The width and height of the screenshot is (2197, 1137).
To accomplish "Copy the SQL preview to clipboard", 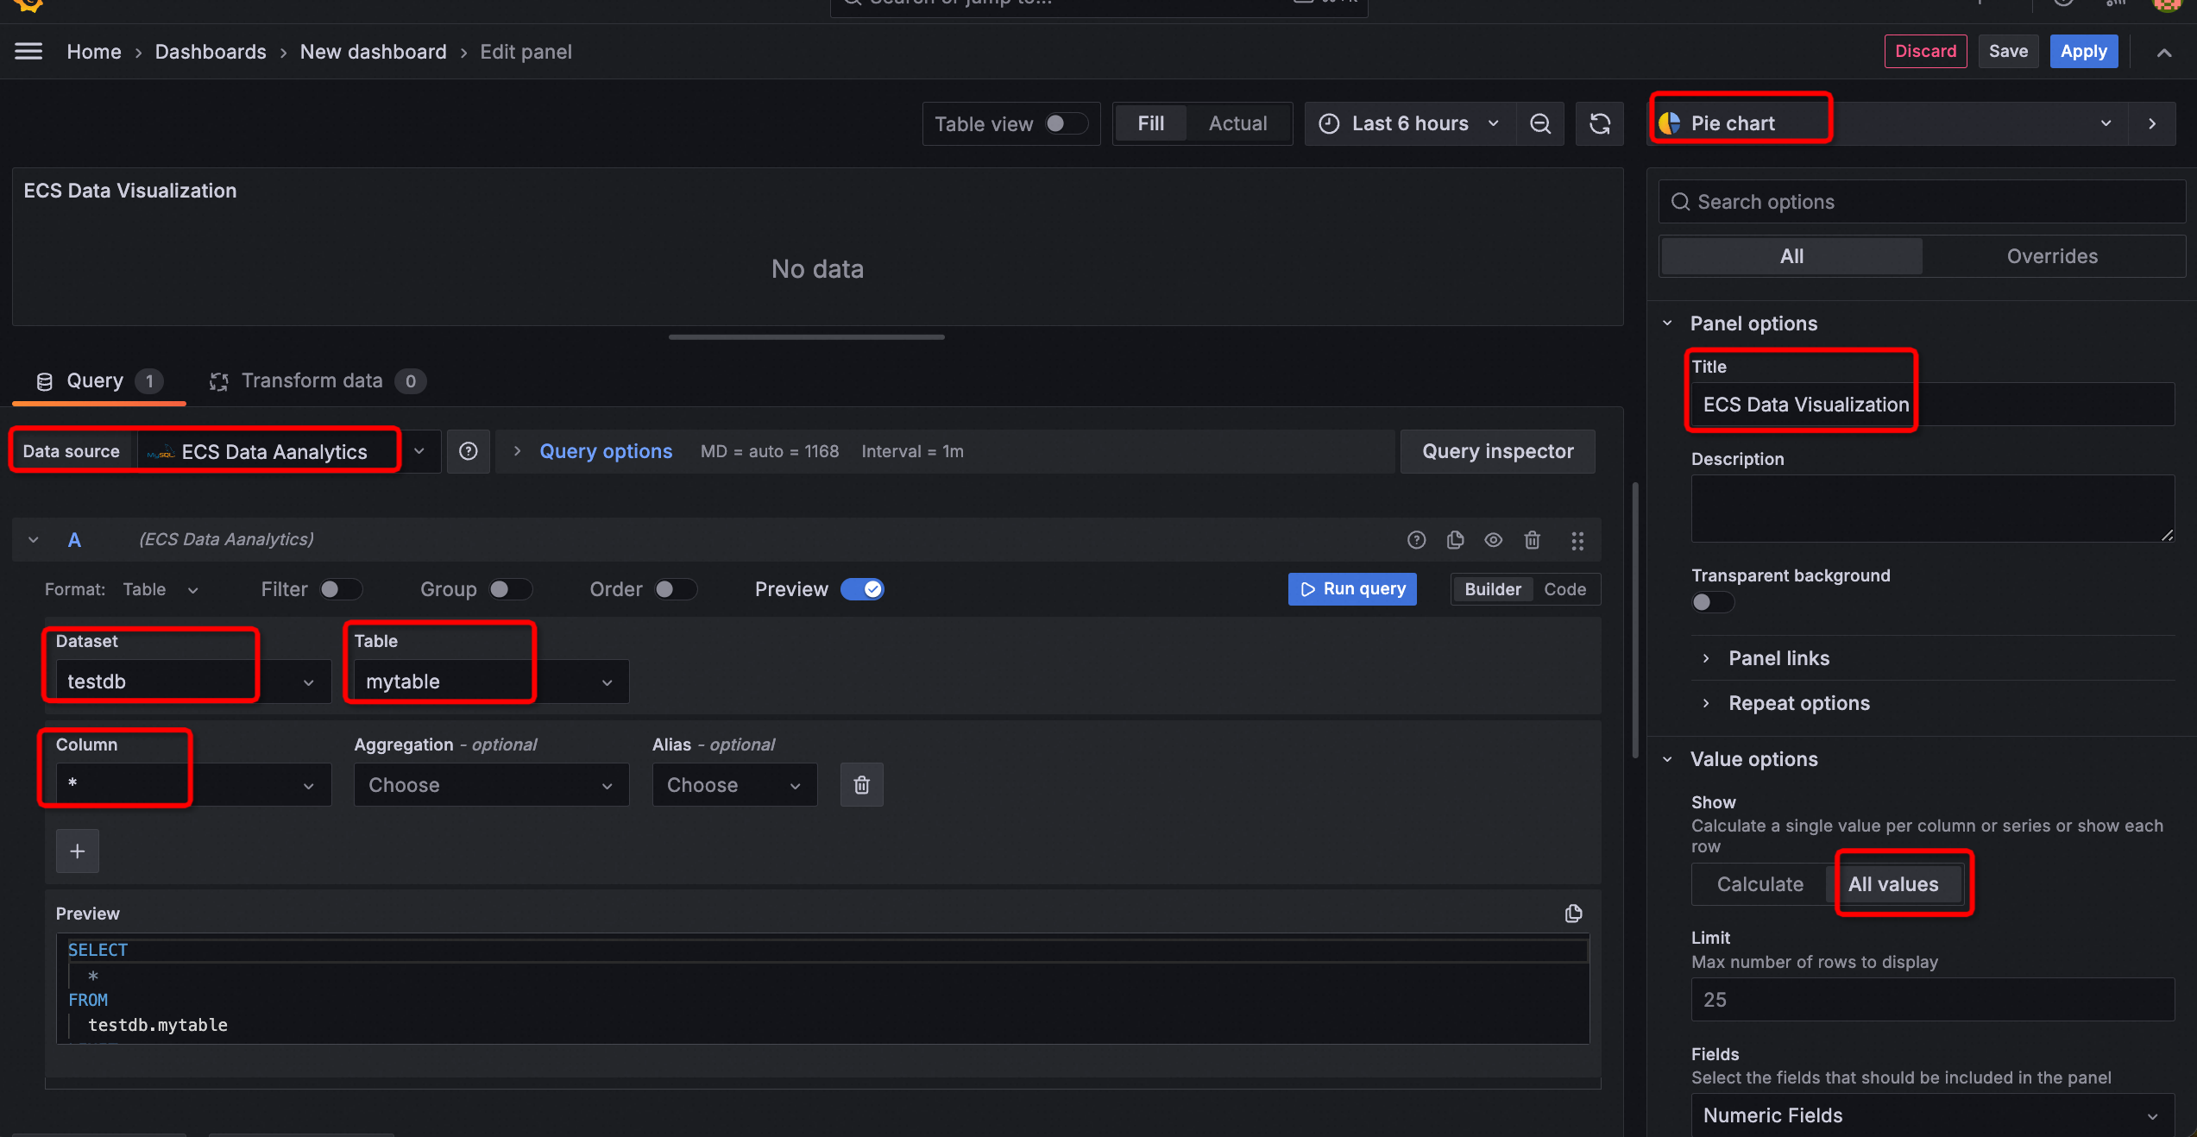I will pyautogui.click(x=1574, y=914).
